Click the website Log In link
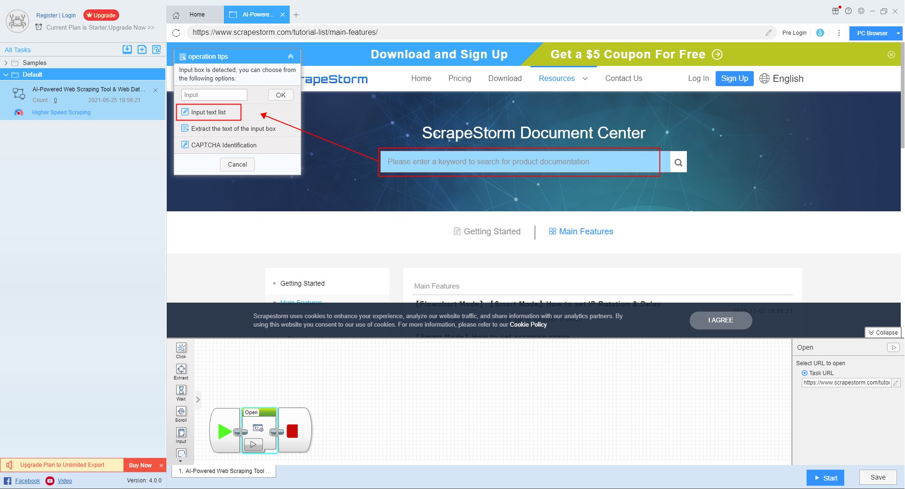The width and height of the screenshot is (905, 489). (698, 79)
